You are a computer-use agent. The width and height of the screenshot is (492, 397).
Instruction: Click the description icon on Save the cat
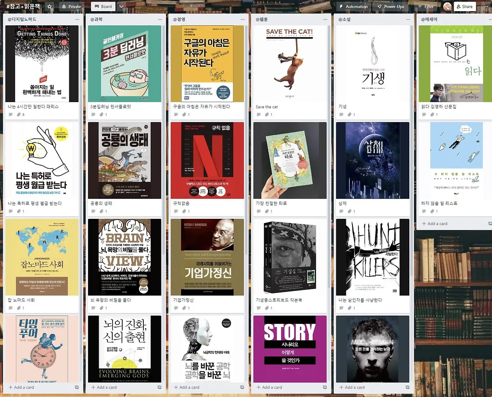point(258,114)
